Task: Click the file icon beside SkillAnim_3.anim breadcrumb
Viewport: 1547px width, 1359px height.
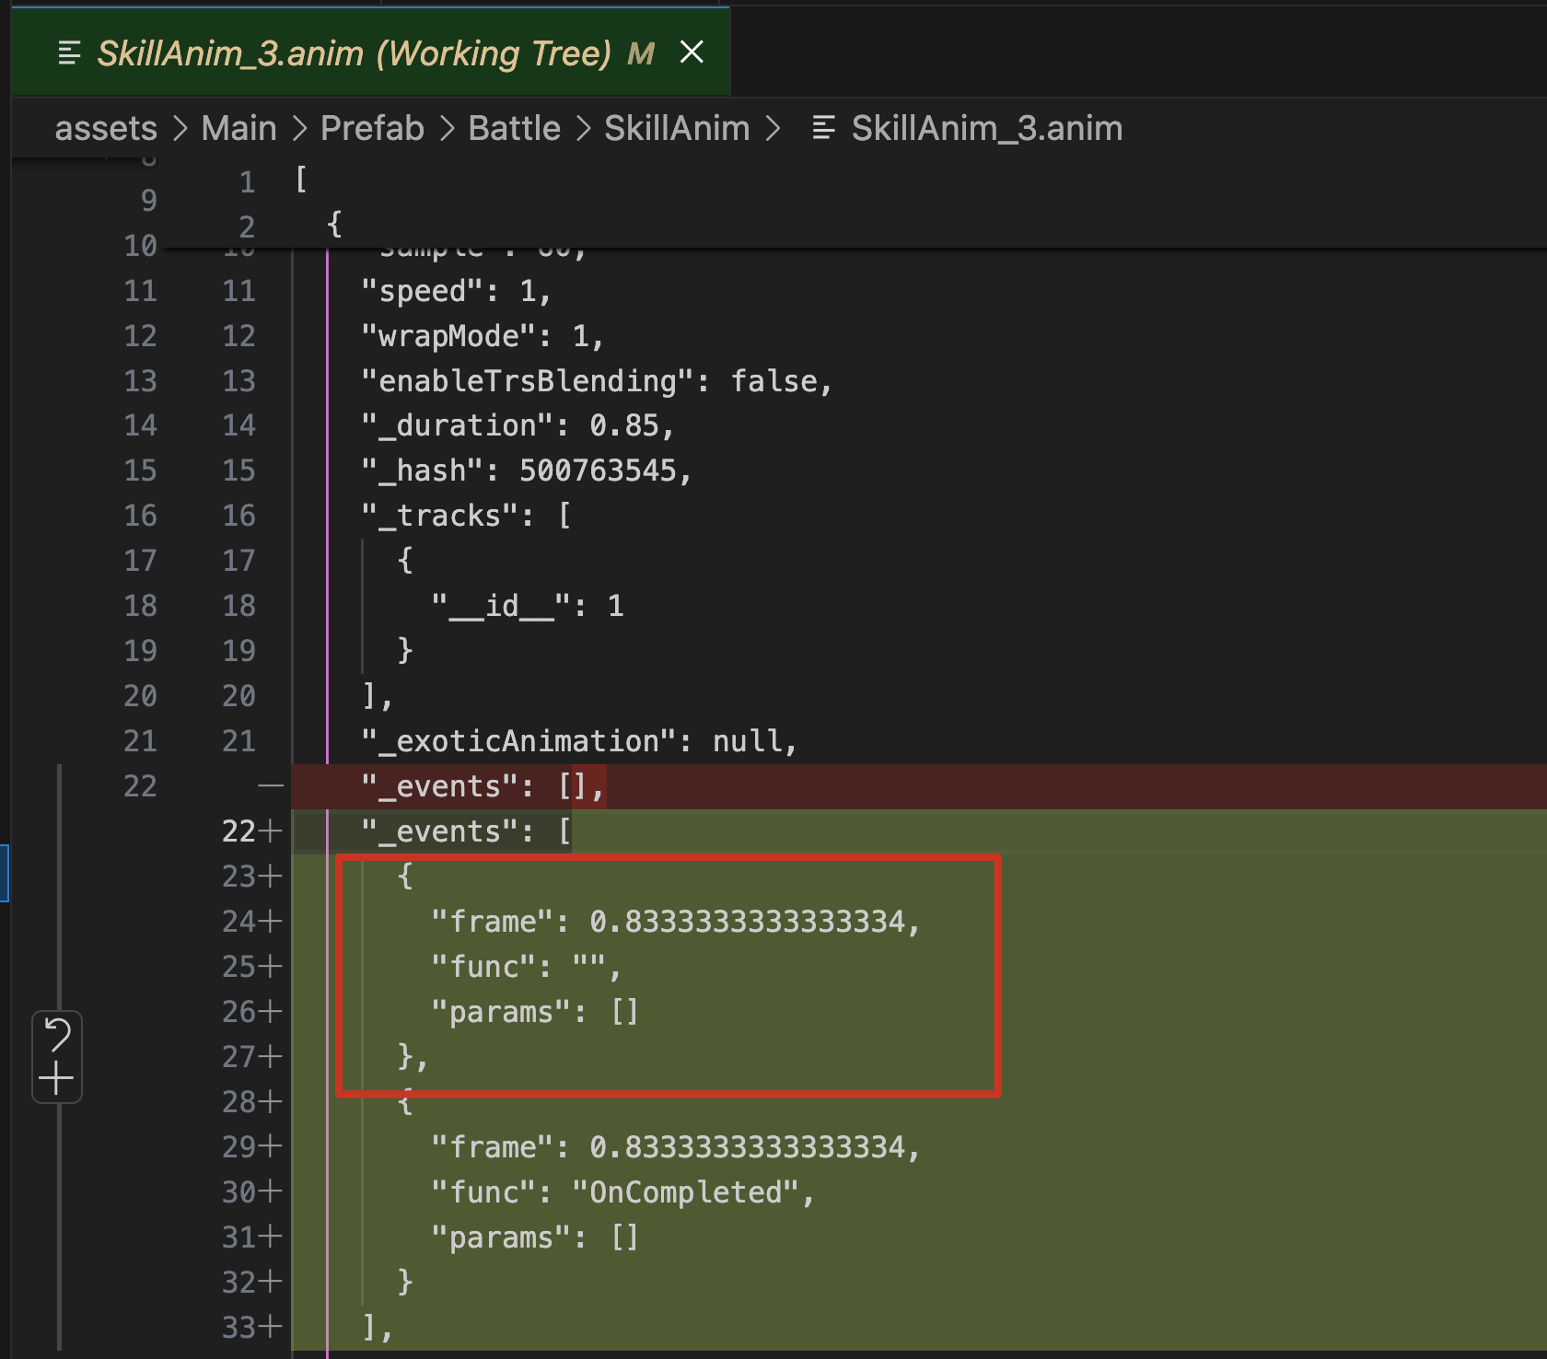Action: pos(823,128)
